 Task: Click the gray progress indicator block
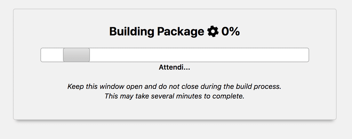[x=76, y=55]
